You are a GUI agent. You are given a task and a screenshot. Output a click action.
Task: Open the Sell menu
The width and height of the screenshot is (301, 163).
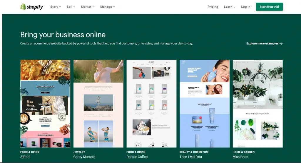[x=71, y=7]
